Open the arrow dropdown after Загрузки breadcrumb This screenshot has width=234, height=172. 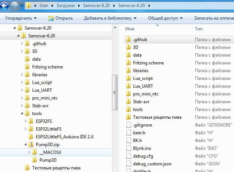coord(79,6)
